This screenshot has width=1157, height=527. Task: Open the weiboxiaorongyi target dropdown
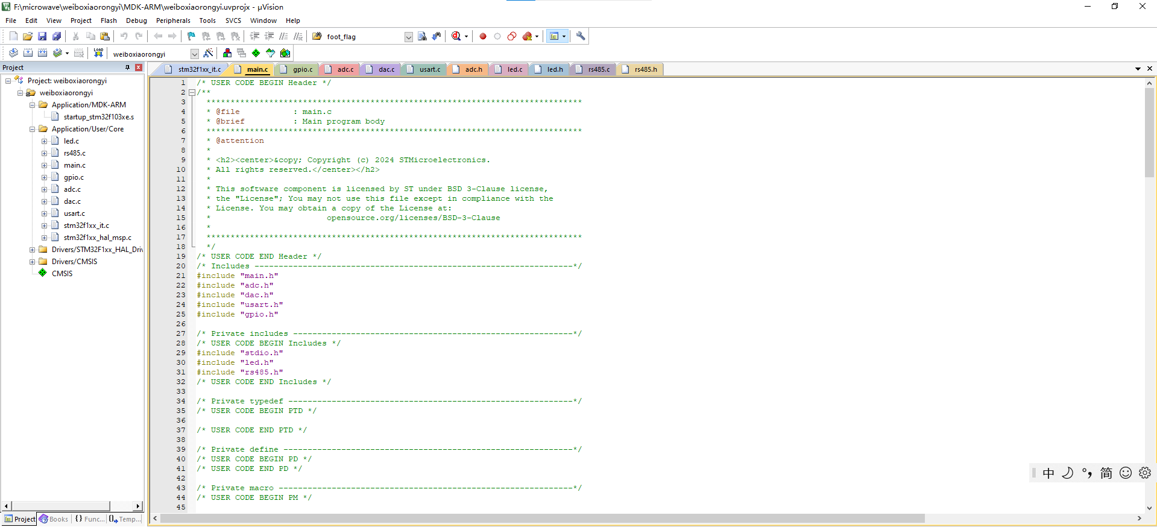[x=194, y=54]
